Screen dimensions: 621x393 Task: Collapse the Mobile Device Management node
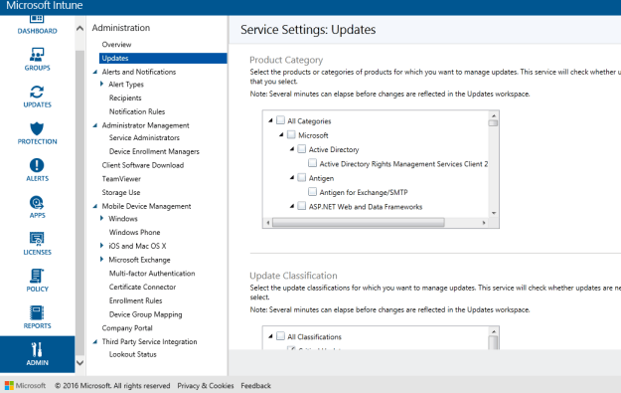point(95,206)
